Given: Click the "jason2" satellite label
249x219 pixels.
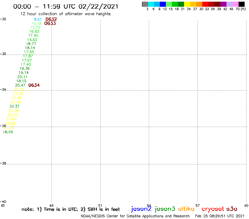Looking at the screenshot, I should tap(141, 209).
